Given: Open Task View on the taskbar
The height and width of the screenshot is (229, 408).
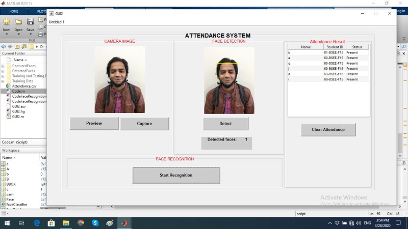Looking at the screenshot, I should tap(21, 223).
